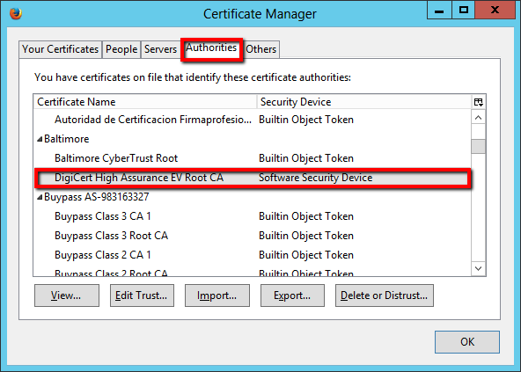The image size is (521, 372).
Task: Switch to the Others tab
Action: [x=260, y=49]
